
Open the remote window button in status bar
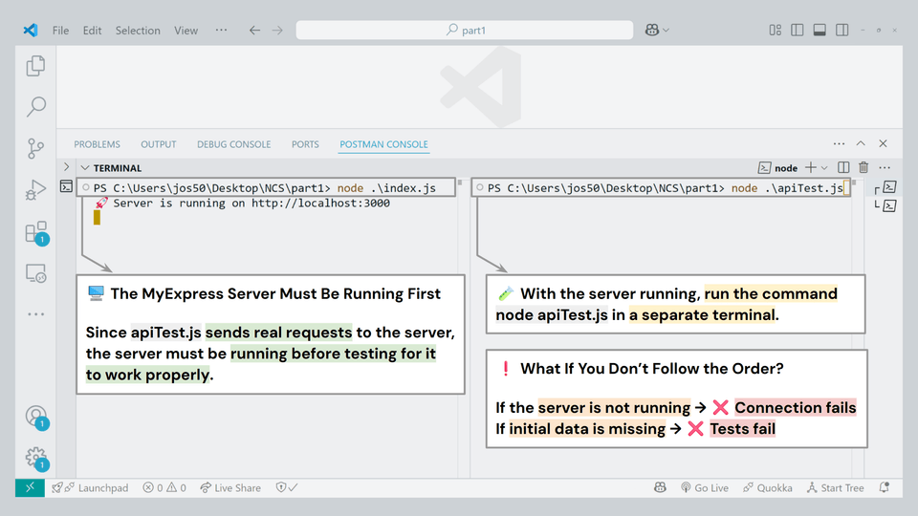[x=30, y=488]
